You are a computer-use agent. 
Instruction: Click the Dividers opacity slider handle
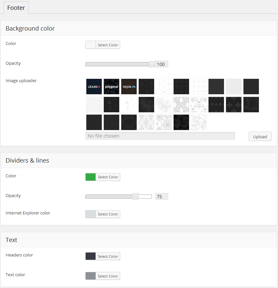point(135,196)
